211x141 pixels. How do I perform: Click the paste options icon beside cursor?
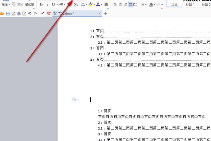[x=74, y=99]
